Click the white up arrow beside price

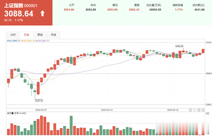point(42,14)
